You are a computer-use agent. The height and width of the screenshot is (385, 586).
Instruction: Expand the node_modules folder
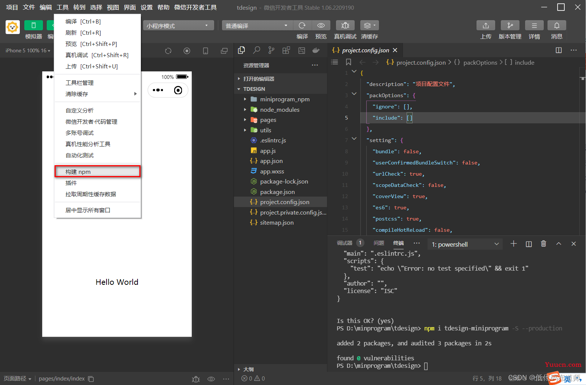click(x=280, y=110)
